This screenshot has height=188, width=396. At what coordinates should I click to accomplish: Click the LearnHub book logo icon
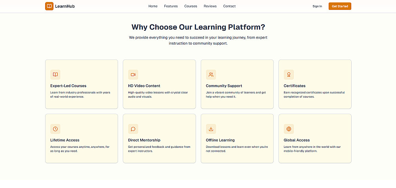[x=49, y=6]
